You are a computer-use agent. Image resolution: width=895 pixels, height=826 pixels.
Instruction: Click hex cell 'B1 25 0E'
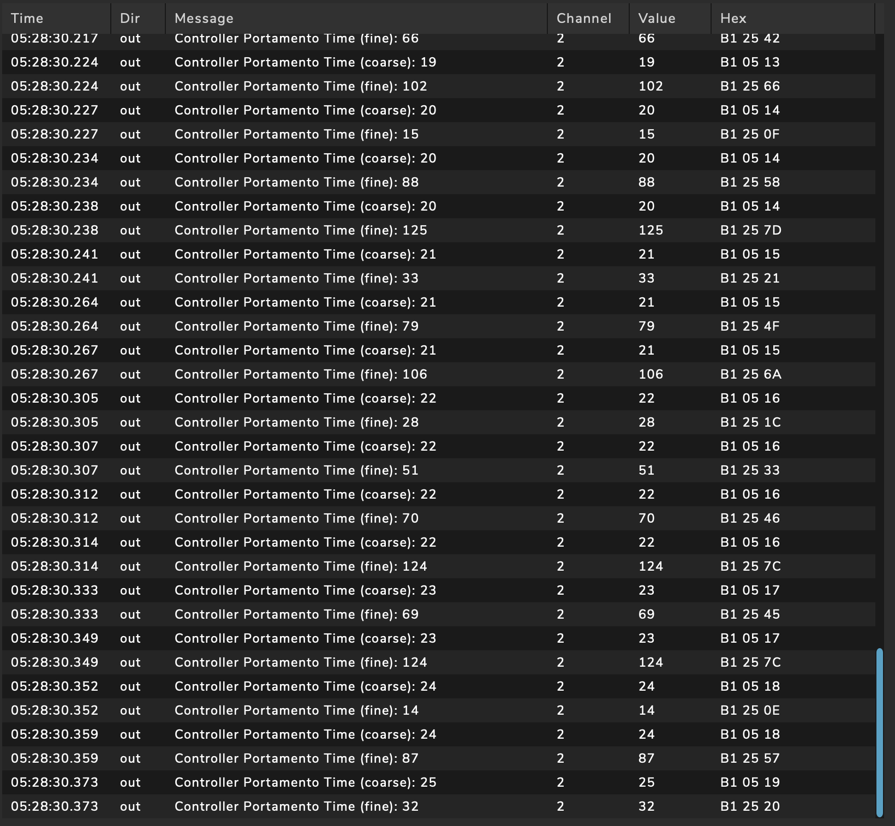pyautogui.click(x=750, y=710)
